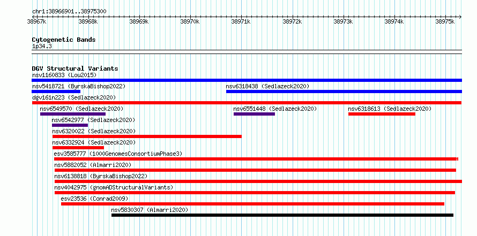Click the red nsv6318613 variant bar
477x236 pixels.
pyautogui.click(x=382, y=114)
